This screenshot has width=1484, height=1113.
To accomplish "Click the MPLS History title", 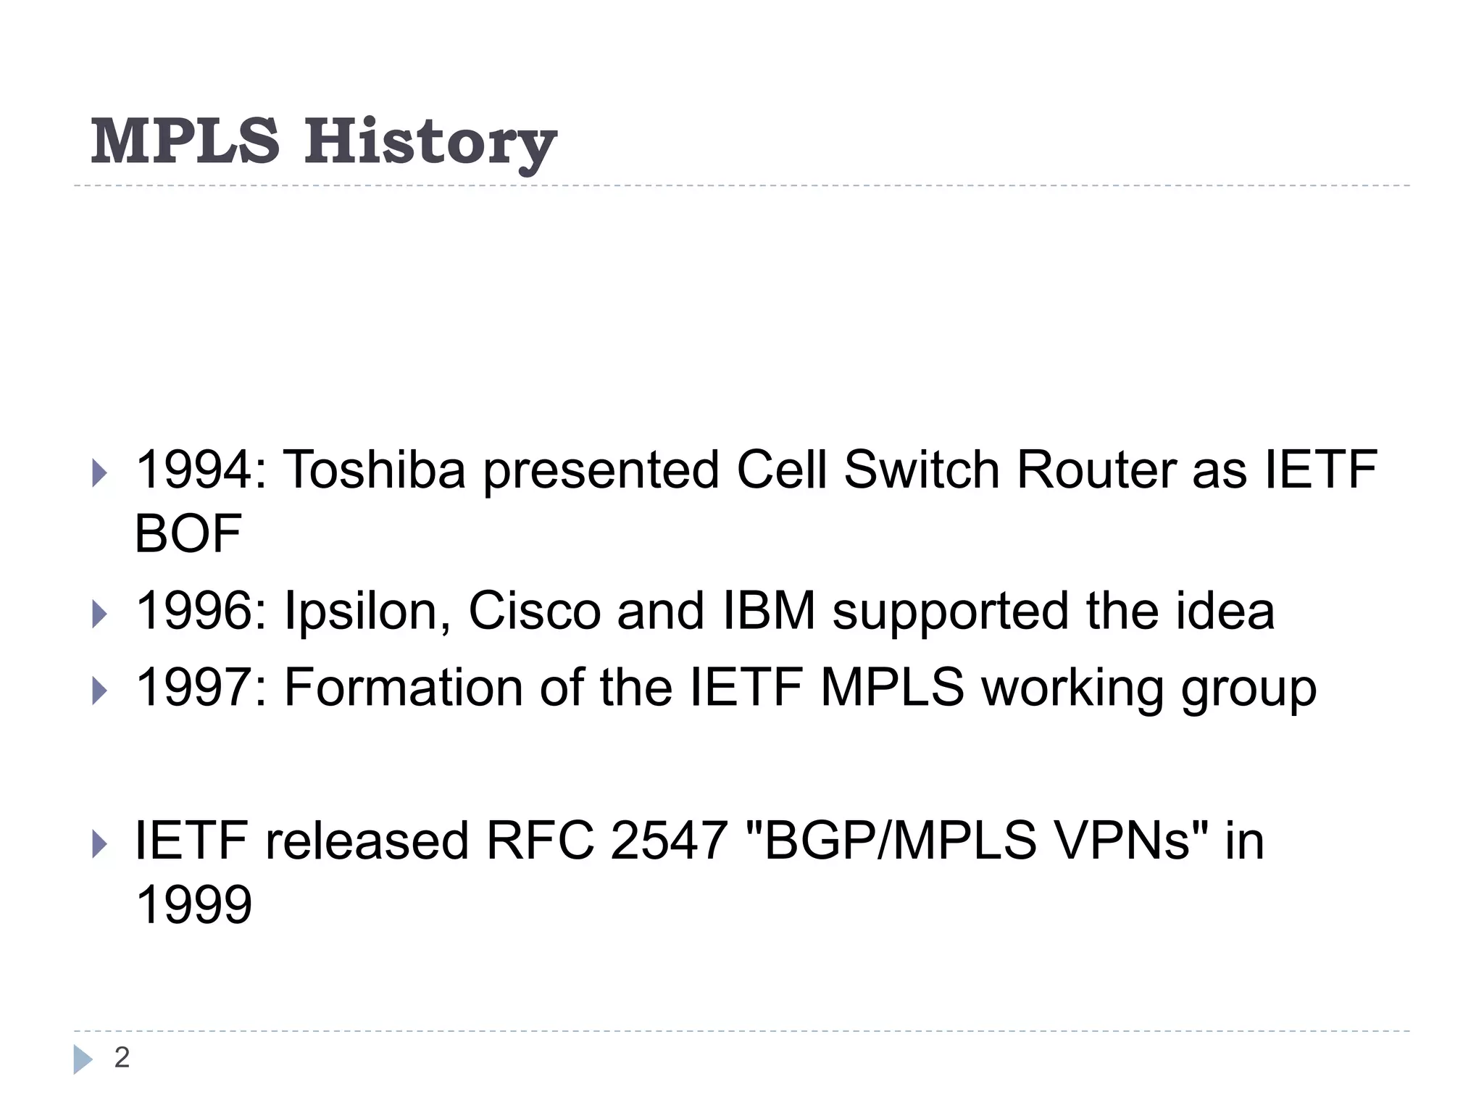I will (x=324, y=143).
